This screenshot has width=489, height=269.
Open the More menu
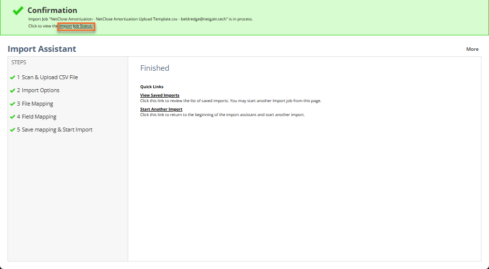pos(472,49)
